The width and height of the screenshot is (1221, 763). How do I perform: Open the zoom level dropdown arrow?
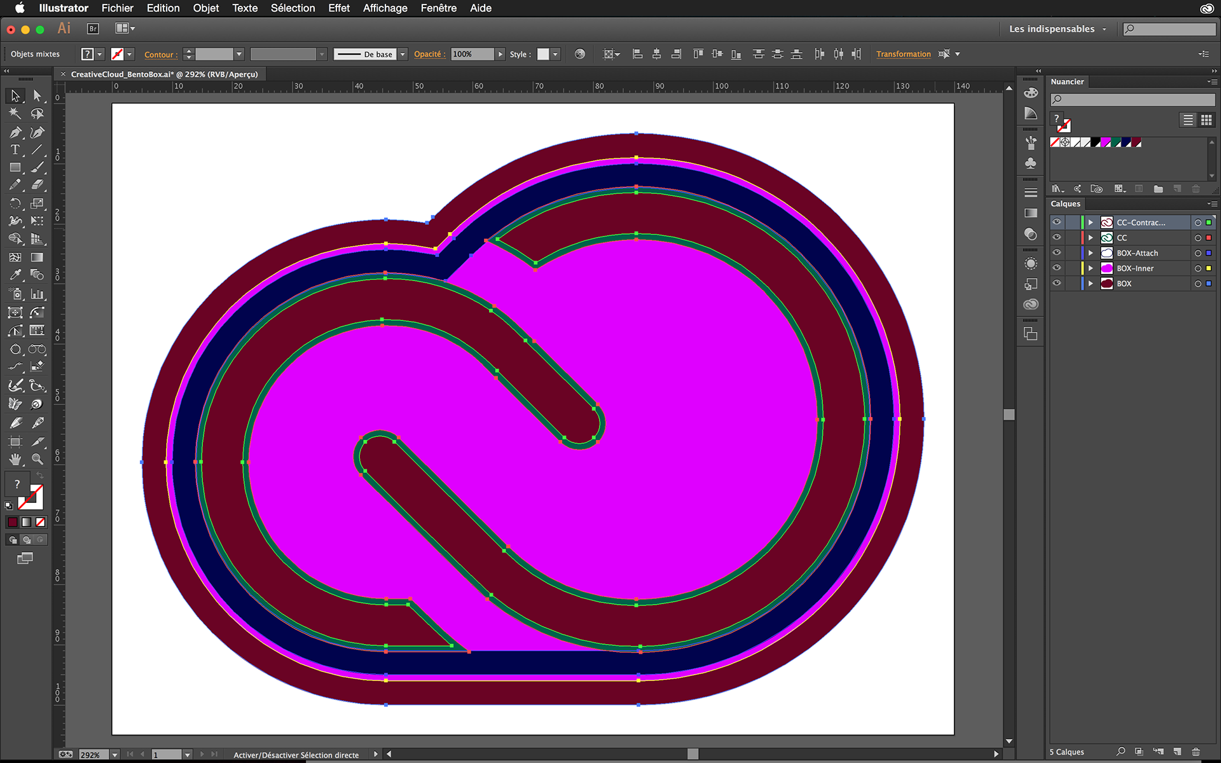point(115,755)
